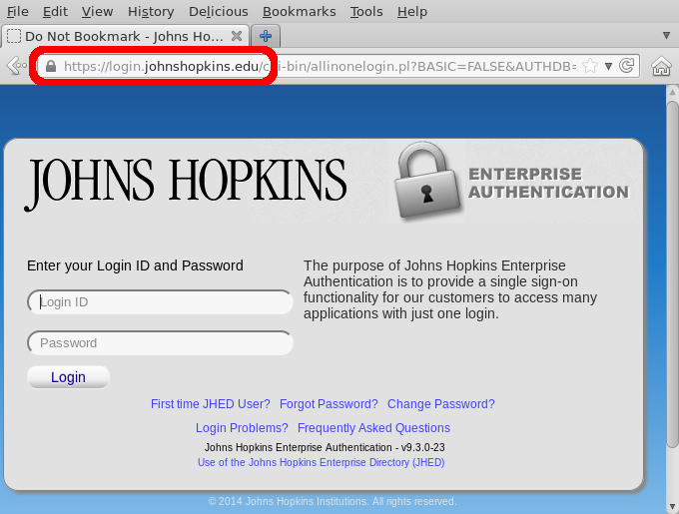
Task: Open the list all tabs dropdown
Action: (666, 36)
